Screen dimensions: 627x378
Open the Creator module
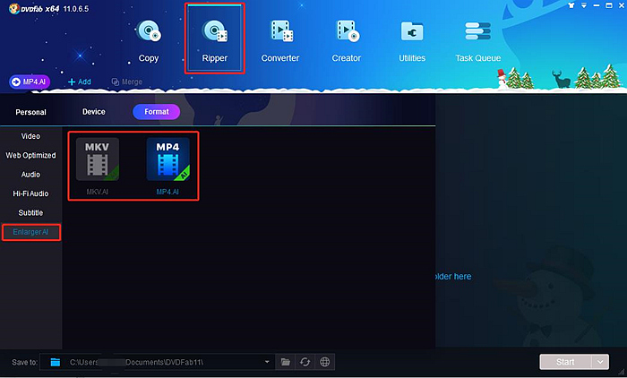[347, 41]
